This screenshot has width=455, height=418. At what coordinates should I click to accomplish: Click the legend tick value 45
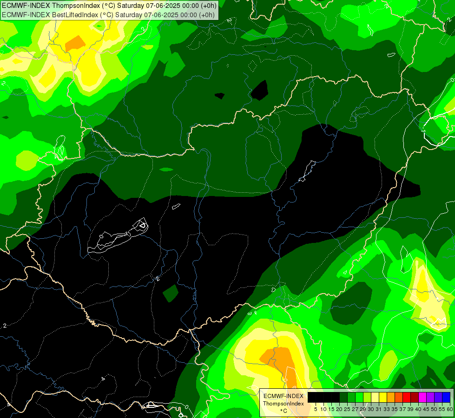click(x=426, y=409)
